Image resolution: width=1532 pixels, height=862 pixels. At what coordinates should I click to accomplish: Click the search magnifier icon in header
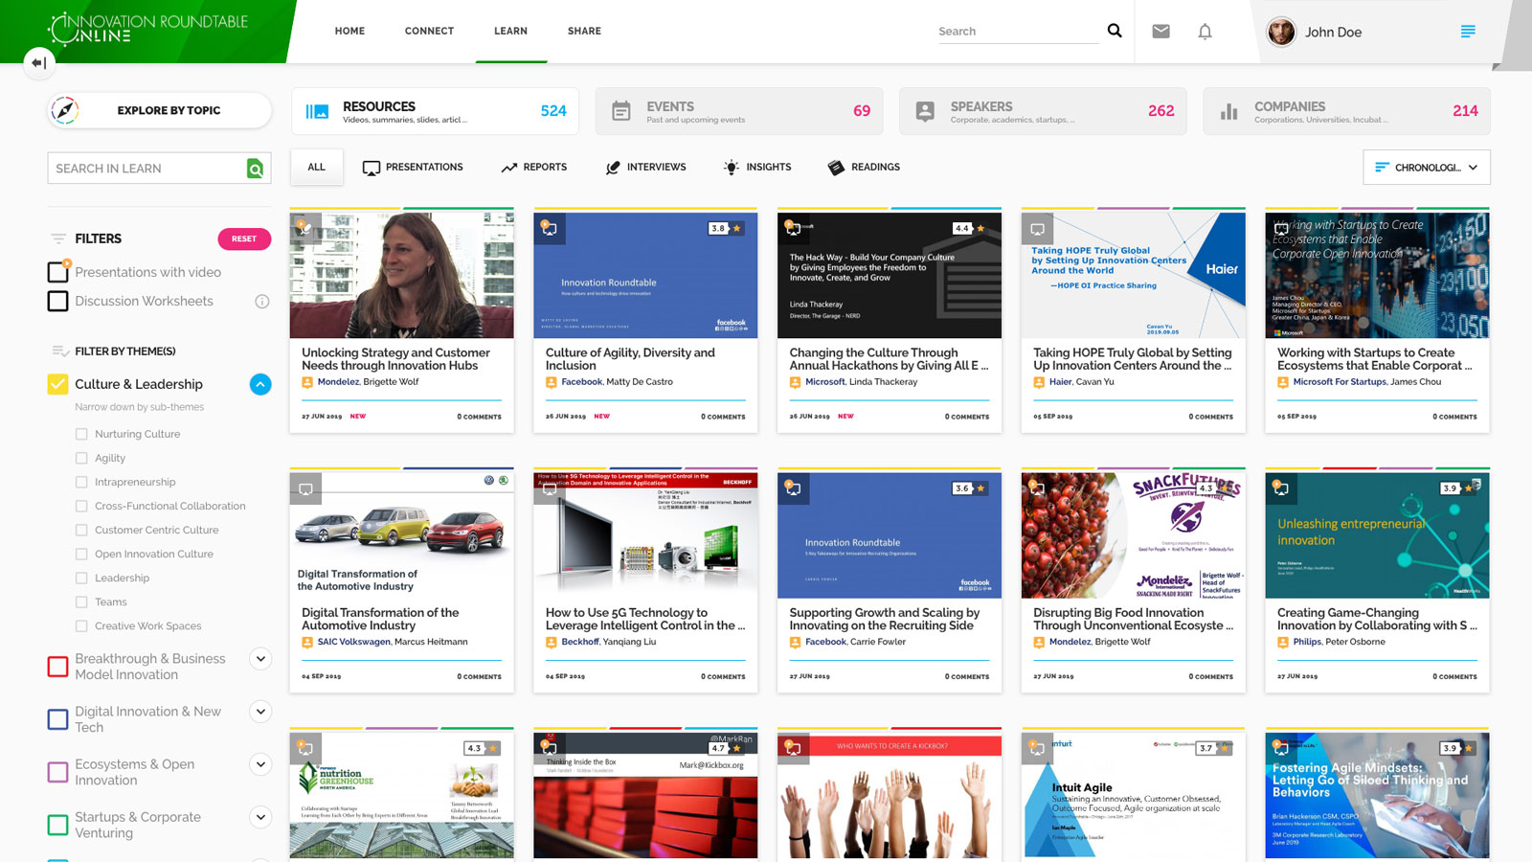[1115, 31]
